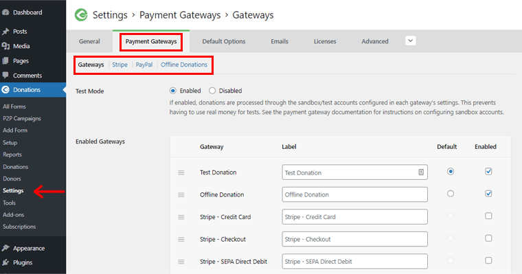Enable the Stripe - SEPA Direct Debit gateway
Screen dimensions: 522x274
click(x=488, y=260)
